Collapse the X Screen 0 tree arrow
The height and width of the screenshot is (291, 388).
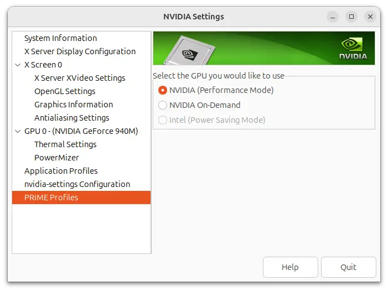[18, 65]
